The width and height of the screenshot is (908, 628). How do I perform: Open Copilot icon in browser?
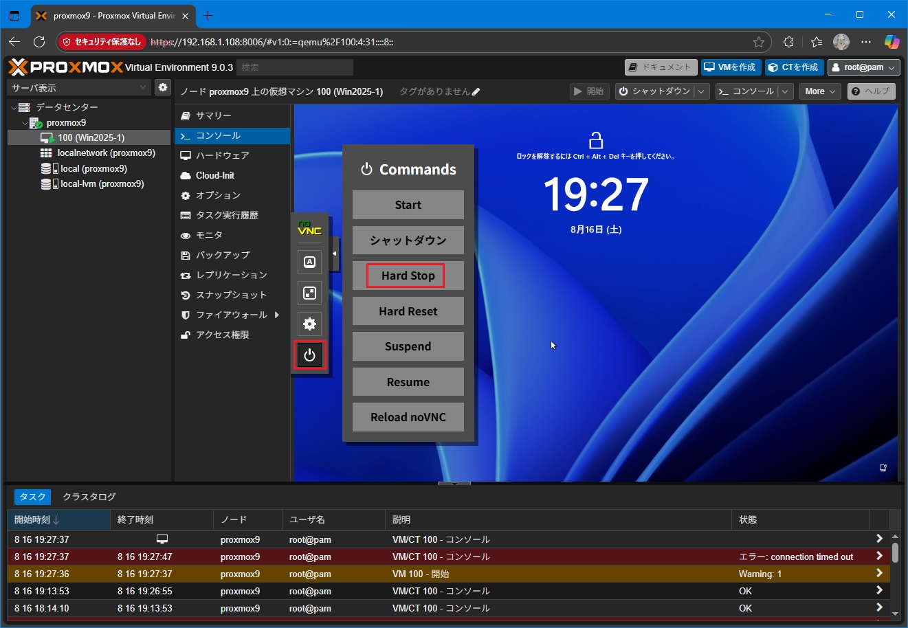pyautogui.click(x=892, y=42)
